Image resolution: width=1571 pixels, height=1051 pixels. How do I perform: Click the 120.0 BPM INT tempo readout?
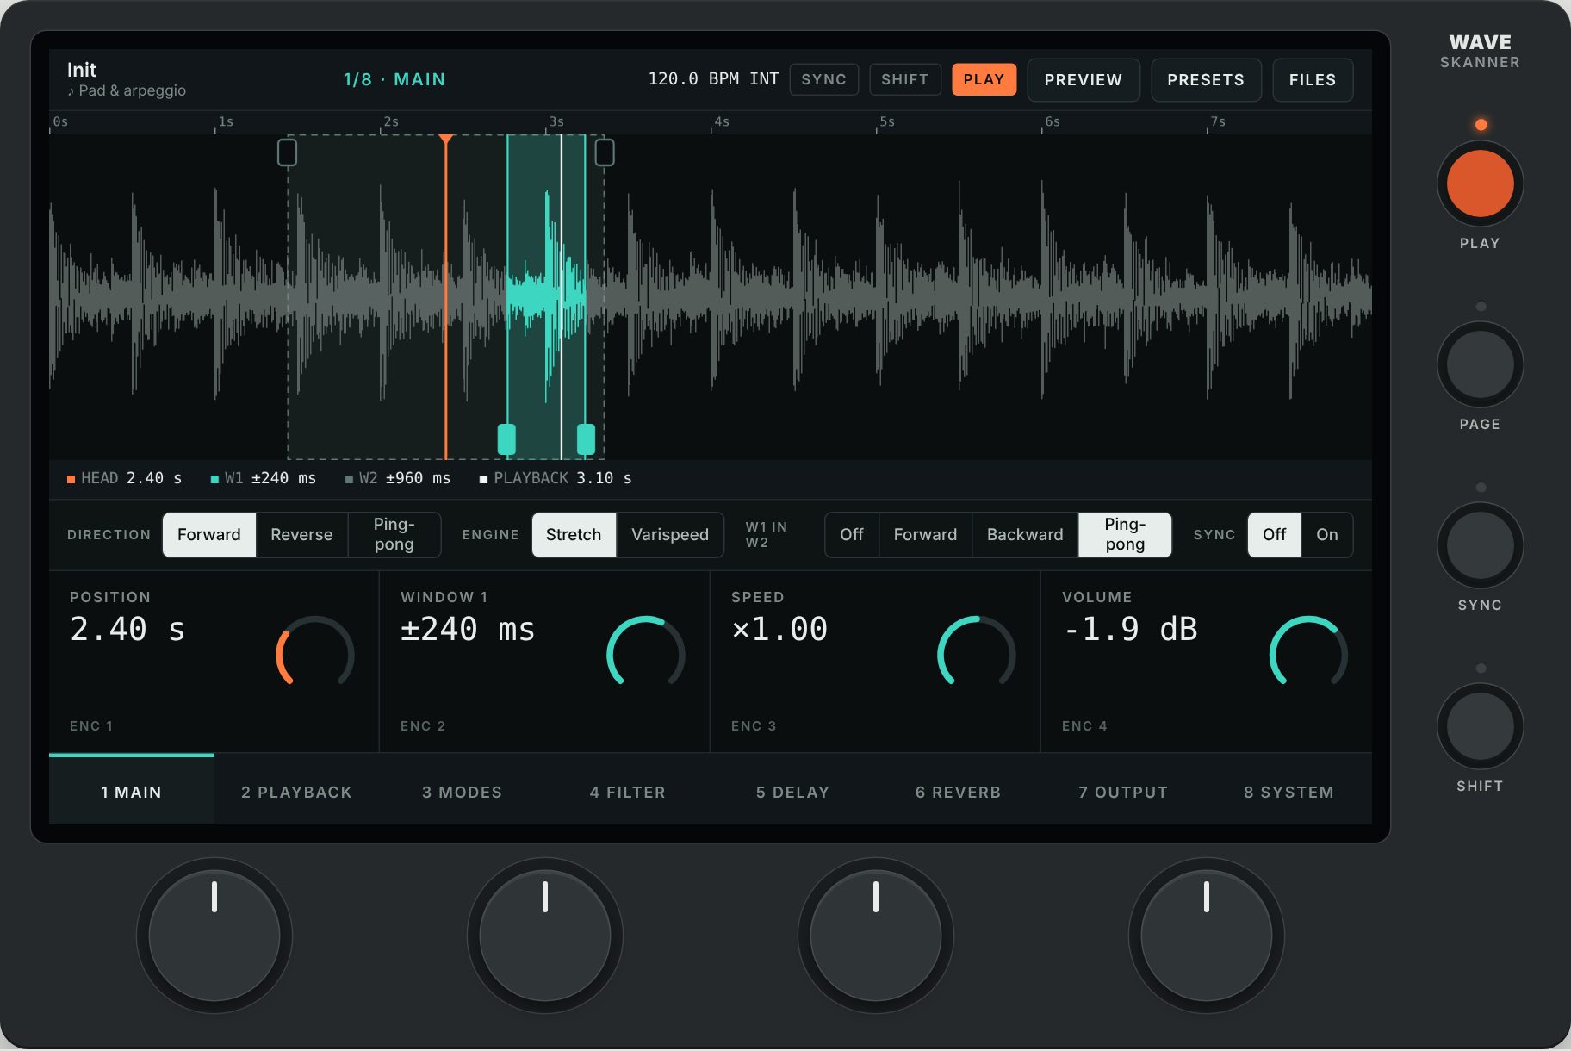713,79
